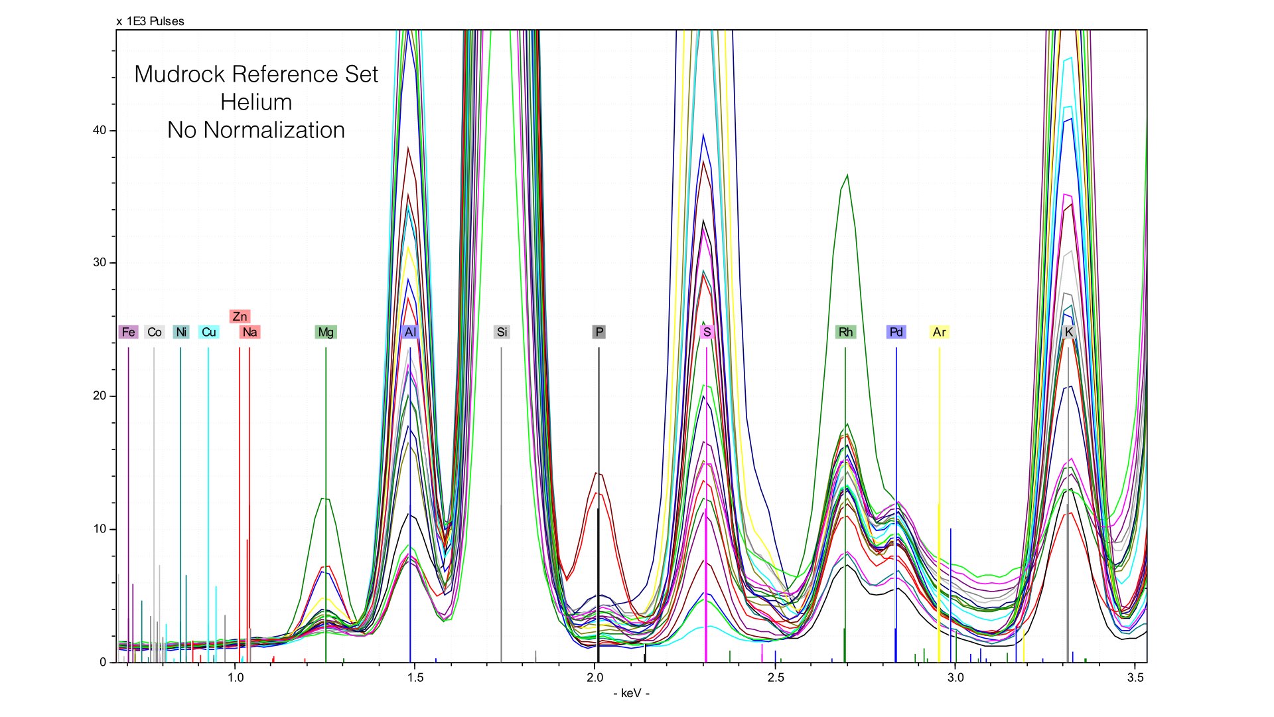Click the Helium annotation text
Screen dimensions: 1274x717
pos(256,102)
